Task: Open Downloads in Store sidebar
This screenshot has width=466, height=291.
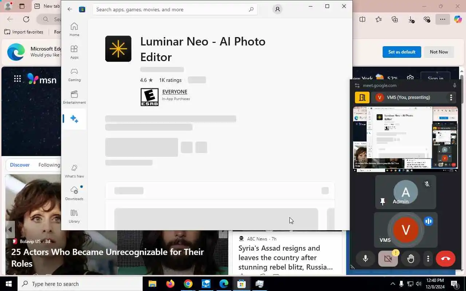Action: tap(74, 194)
